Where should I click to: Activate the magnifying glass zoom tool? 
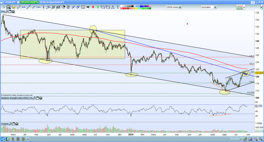[x=9, y=7]
